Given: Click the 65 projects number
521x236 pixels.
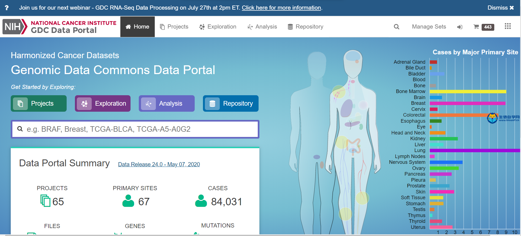Looking at the screenshot, I should pos(58,202).
